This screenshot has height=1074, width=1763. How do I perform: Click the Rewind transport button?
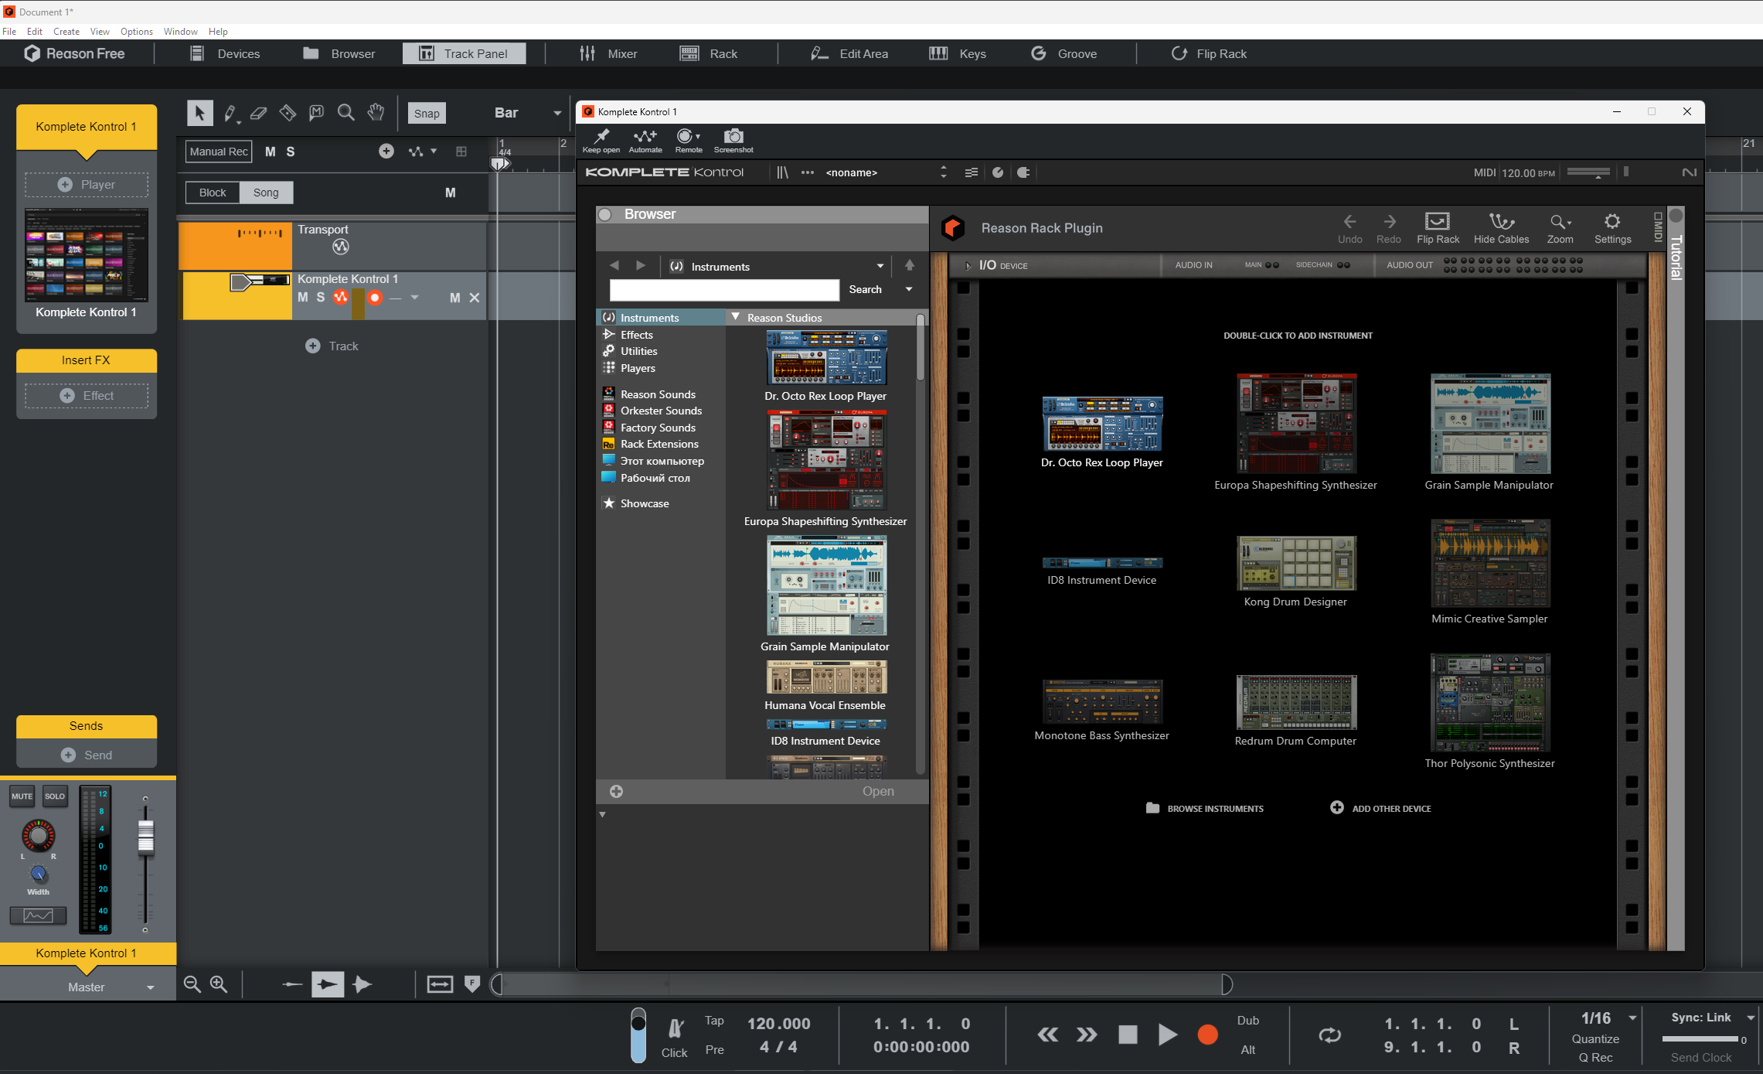(1047, 1035)
